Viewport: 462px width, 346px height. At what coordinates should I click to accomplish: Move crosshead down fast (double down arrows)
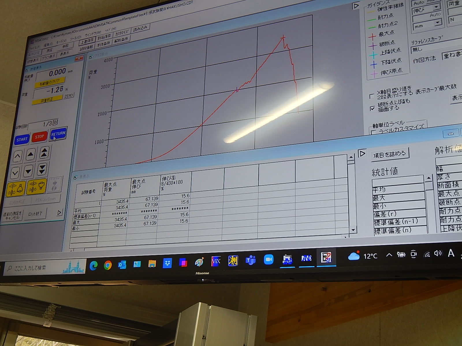click(42, 169)
